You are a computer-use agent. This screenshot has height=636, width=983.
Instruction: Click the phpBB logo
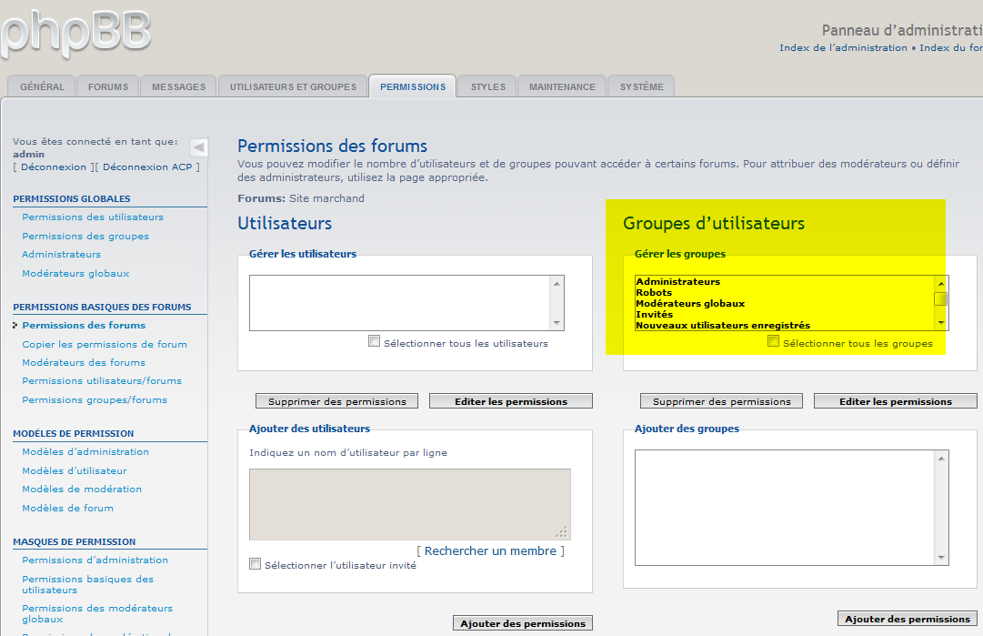(75, 33)
